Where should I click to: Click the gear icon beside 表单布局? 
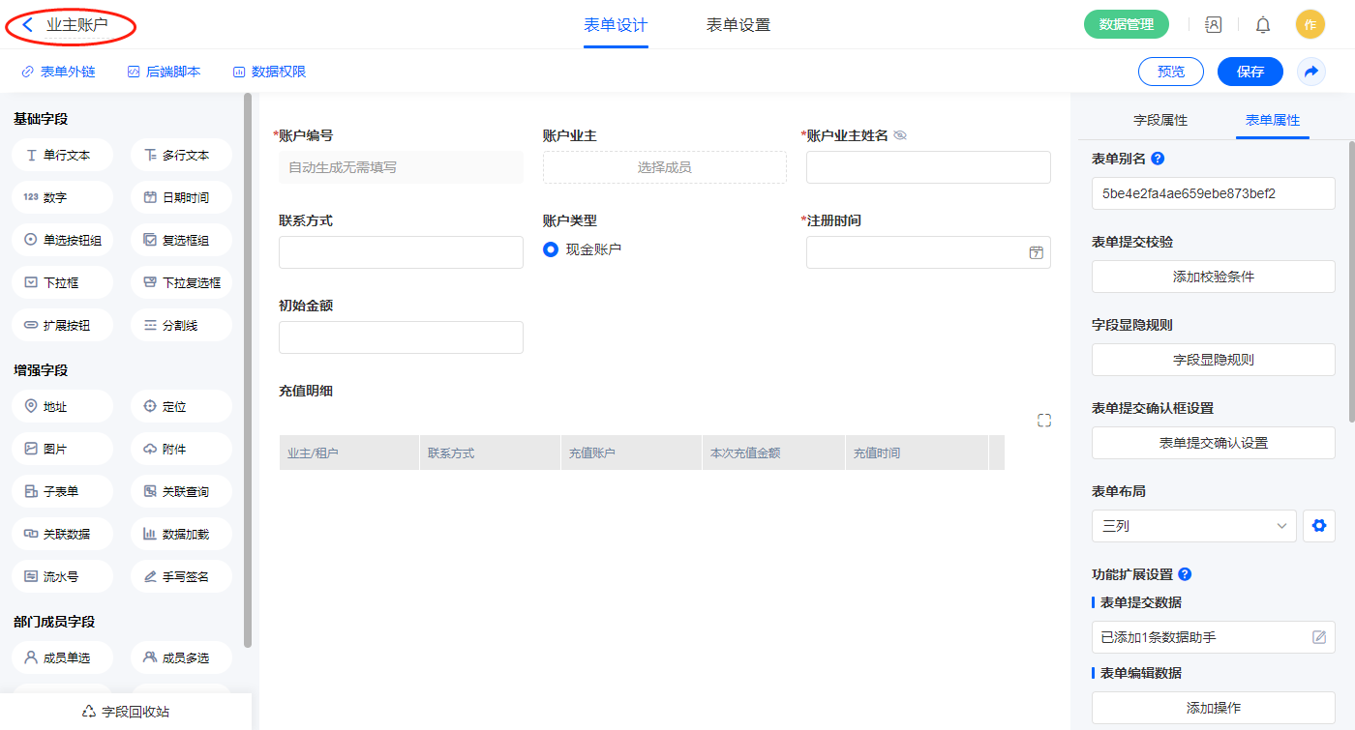(x=1318, y=526)
